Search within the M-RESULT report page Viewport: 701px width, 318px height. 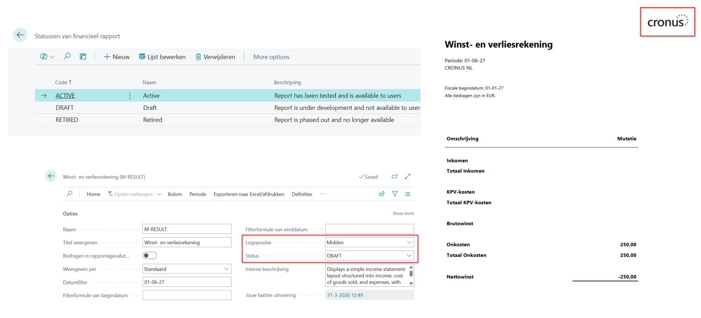(69, 194)
